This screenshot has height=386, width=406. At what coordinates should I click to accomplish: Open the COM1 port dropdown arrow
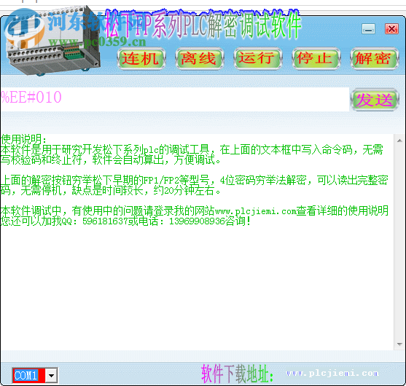pyautogui.click(x=51, y=375)
